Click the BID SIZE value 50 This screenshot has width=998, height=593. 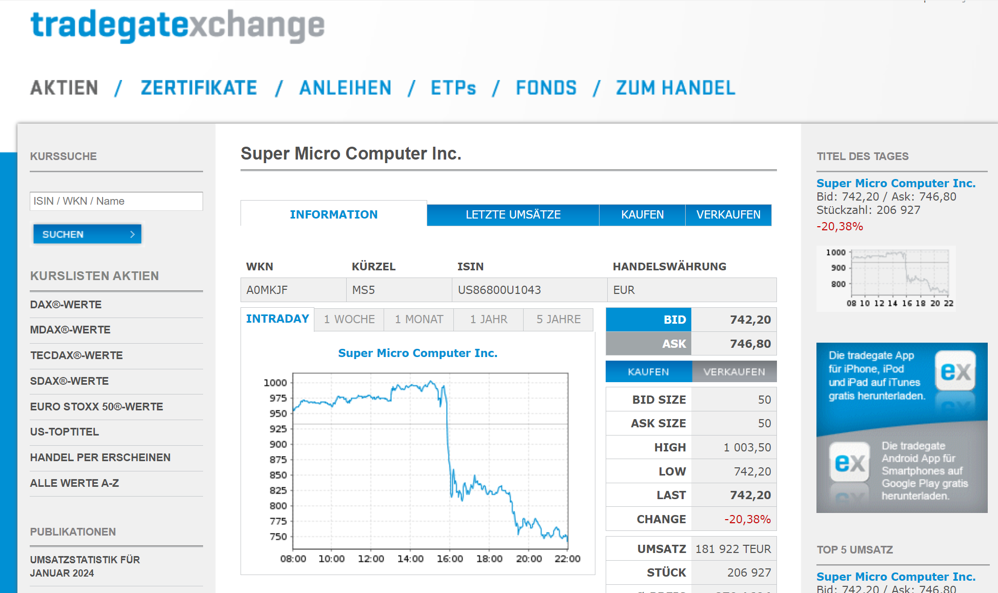(765, 400)
